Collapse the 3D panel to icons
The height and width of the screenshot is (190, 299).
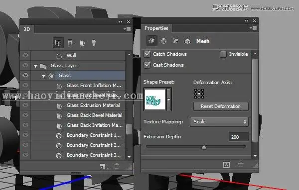pyautogui.click(x=120, y=22)
